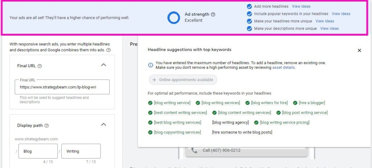
Task: Select the [blog content writing services] keyword
Action: point(244,113)
